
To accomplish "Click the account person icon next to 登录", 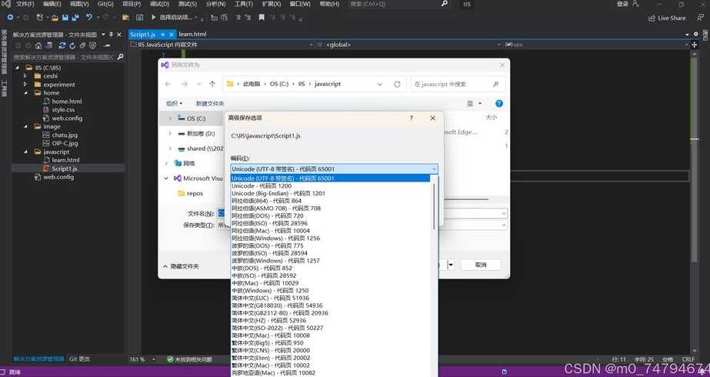I will click(635, 4).
